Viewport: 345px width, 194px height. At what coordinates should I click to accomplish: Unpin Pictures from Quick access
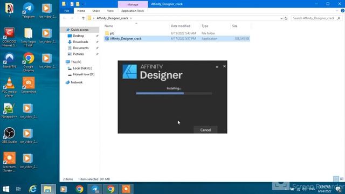[x=97, y=54]
